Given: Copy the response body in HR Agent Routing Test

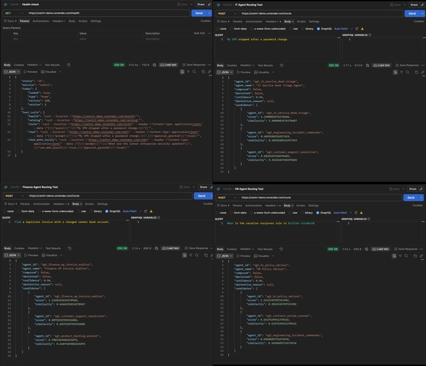Looking at the screenshot, I should pyautogui.click(x=415, y=256).
